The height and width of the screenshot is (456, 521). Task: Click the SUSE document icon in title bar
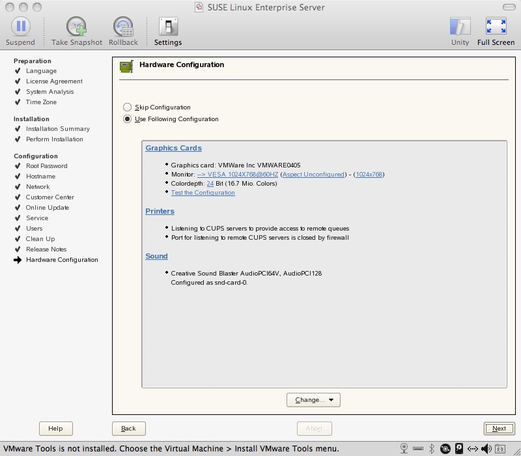pyautogui.click(x=199, y=7)
